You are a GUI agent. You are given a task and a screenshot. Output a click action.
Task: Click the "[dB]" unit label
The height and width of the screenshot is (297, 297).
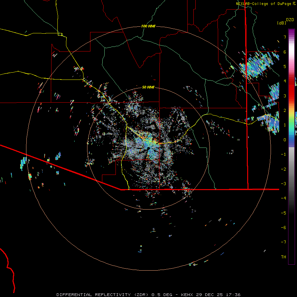click(x=282, y=23)
